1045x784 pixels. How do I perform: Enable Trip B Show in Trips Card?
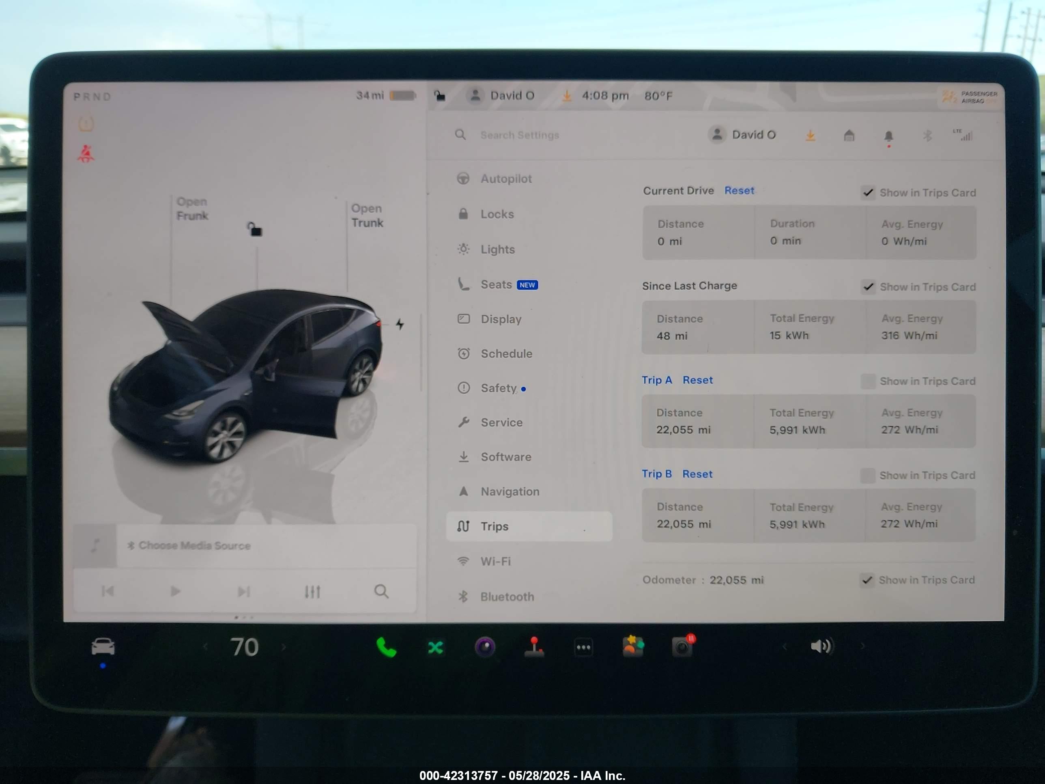867,476
